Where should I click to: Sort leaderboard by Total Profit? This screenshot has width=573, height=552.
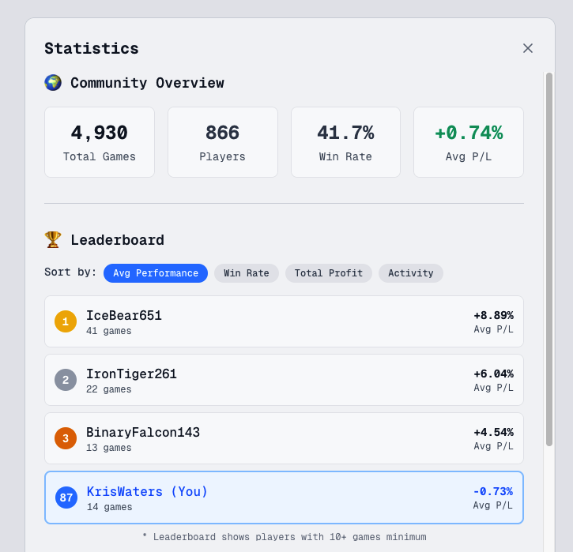pos(329,273)
